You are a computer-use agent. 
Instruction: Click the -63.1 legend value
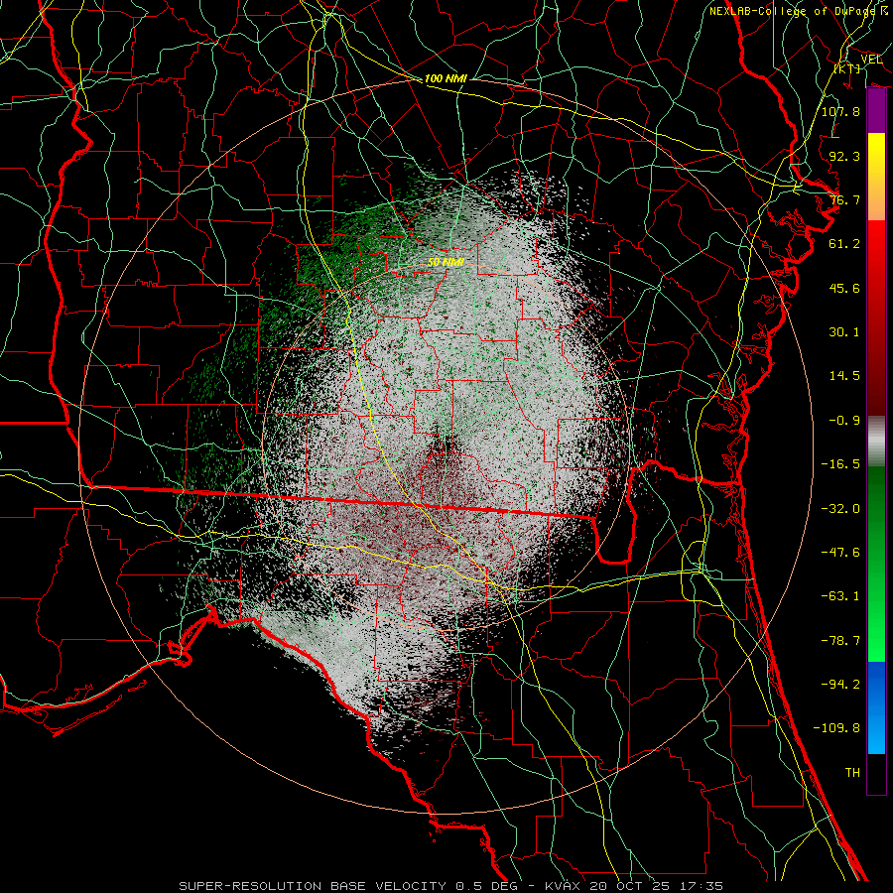point(840,596)
